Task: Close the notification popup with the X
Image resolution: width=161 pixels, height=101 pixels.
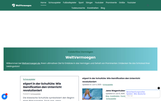Action: 159,88
